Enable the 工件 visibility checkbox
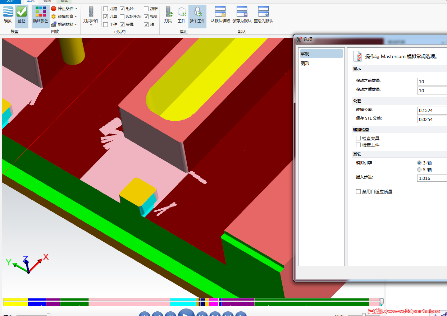This screenshot has height=316, width=447. point(106,24)
